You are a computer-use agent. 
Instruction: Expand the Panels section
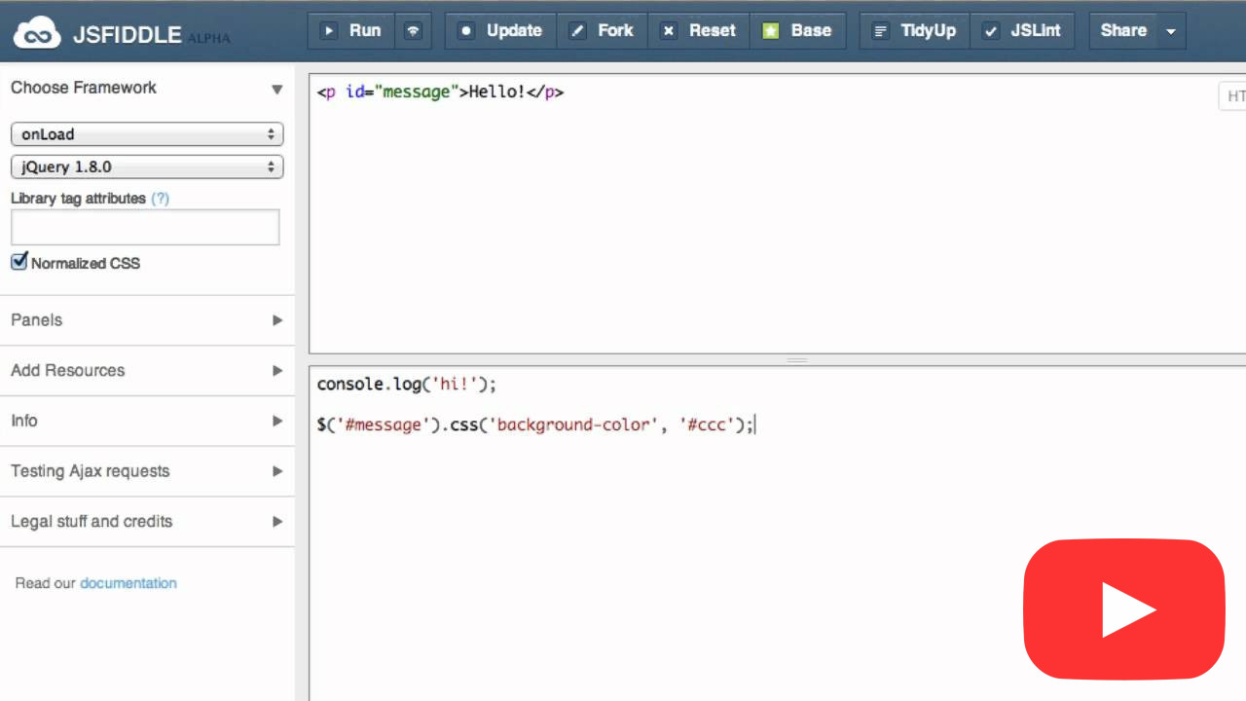(x=146, y=320)
